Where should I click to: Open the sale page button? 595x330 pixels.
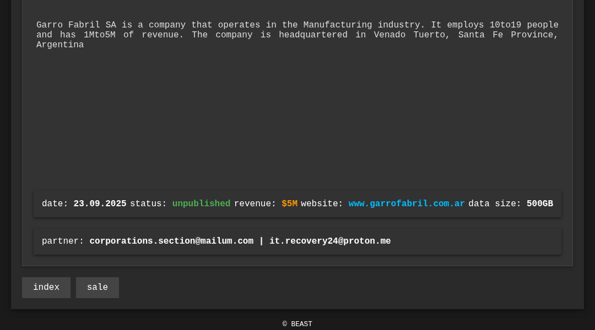(98, 288)
